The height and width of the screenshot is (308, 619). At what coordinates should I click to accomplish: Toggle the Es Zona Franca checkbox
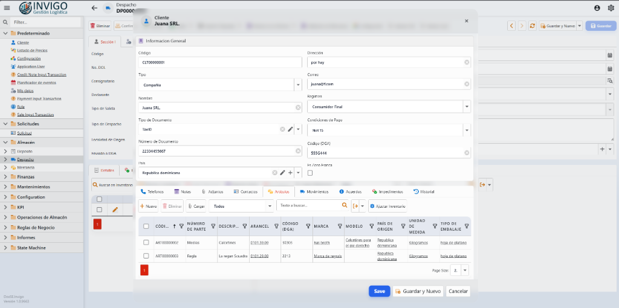click(310, 173)
